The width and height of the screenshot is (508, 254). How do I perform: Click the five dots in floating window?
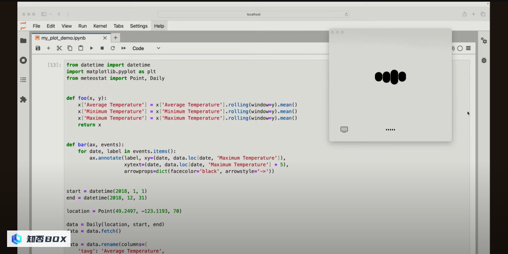tap(390, 130)
